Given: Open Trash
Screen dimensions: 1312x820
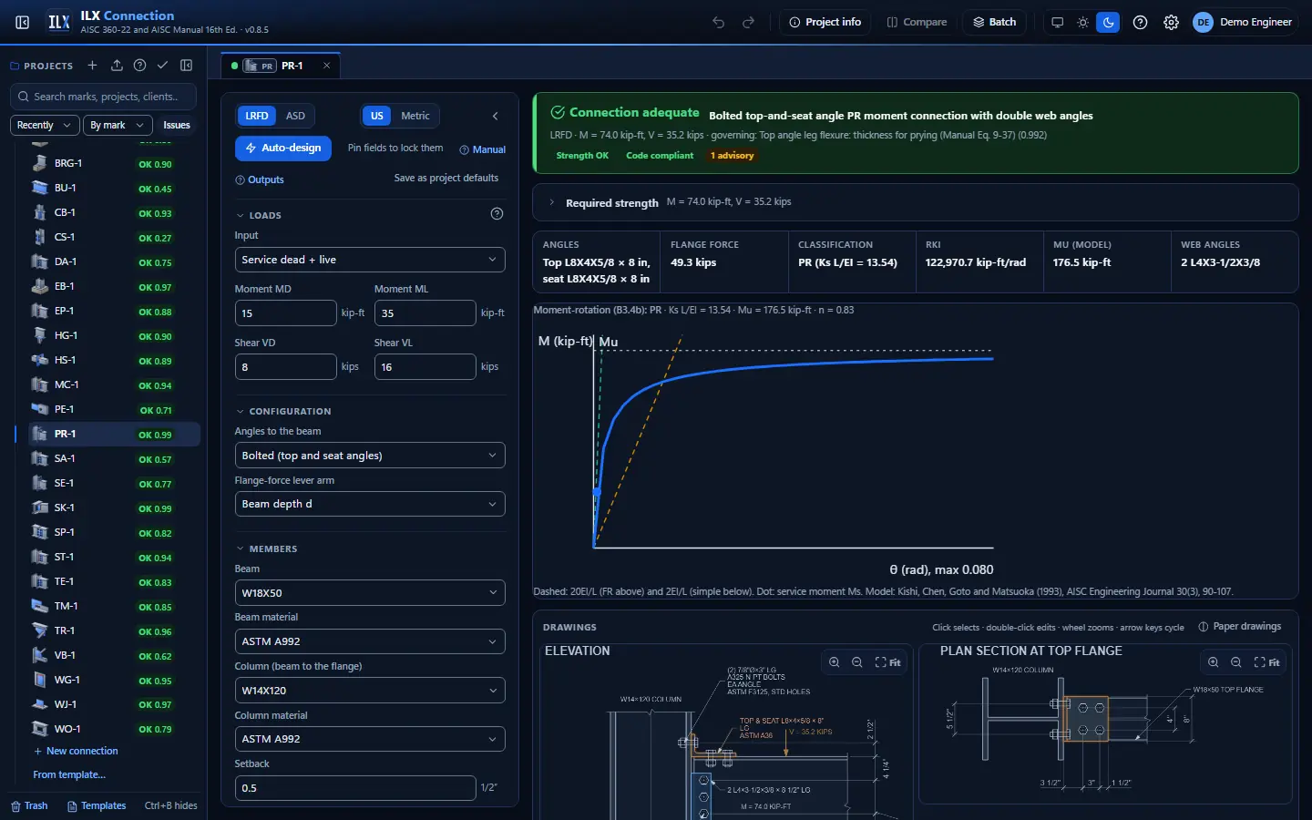Looking at the screenshot, I should tap(29, 805).
